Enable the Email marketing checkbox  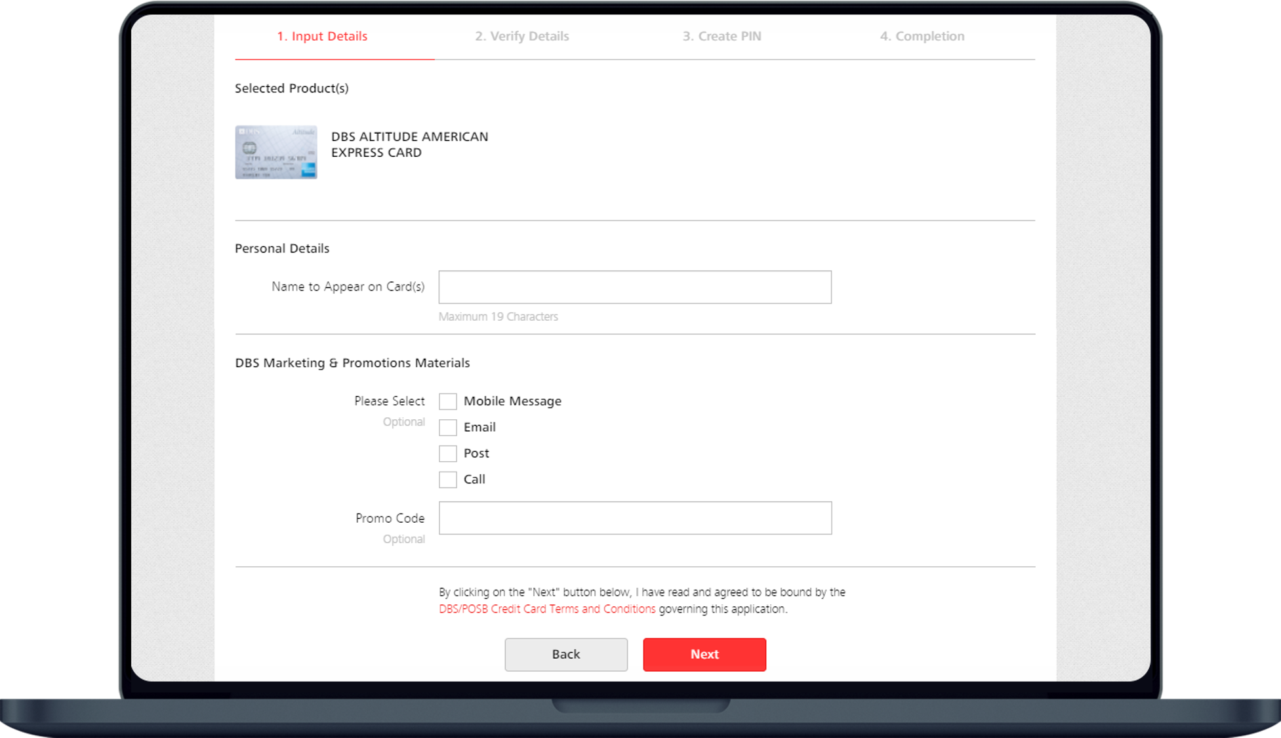tap(448, 428)
